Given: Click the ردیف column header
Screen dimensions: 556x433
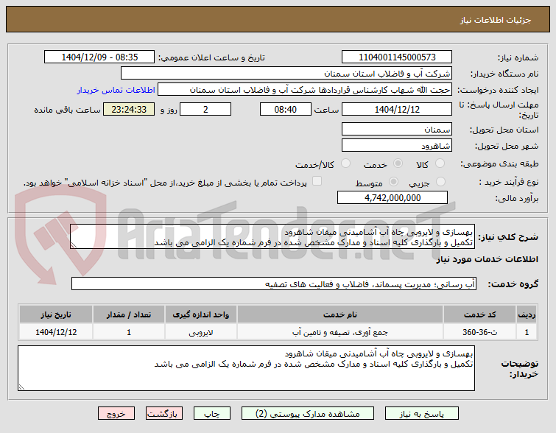Looking at the screenshot, I should coord(527,314).
